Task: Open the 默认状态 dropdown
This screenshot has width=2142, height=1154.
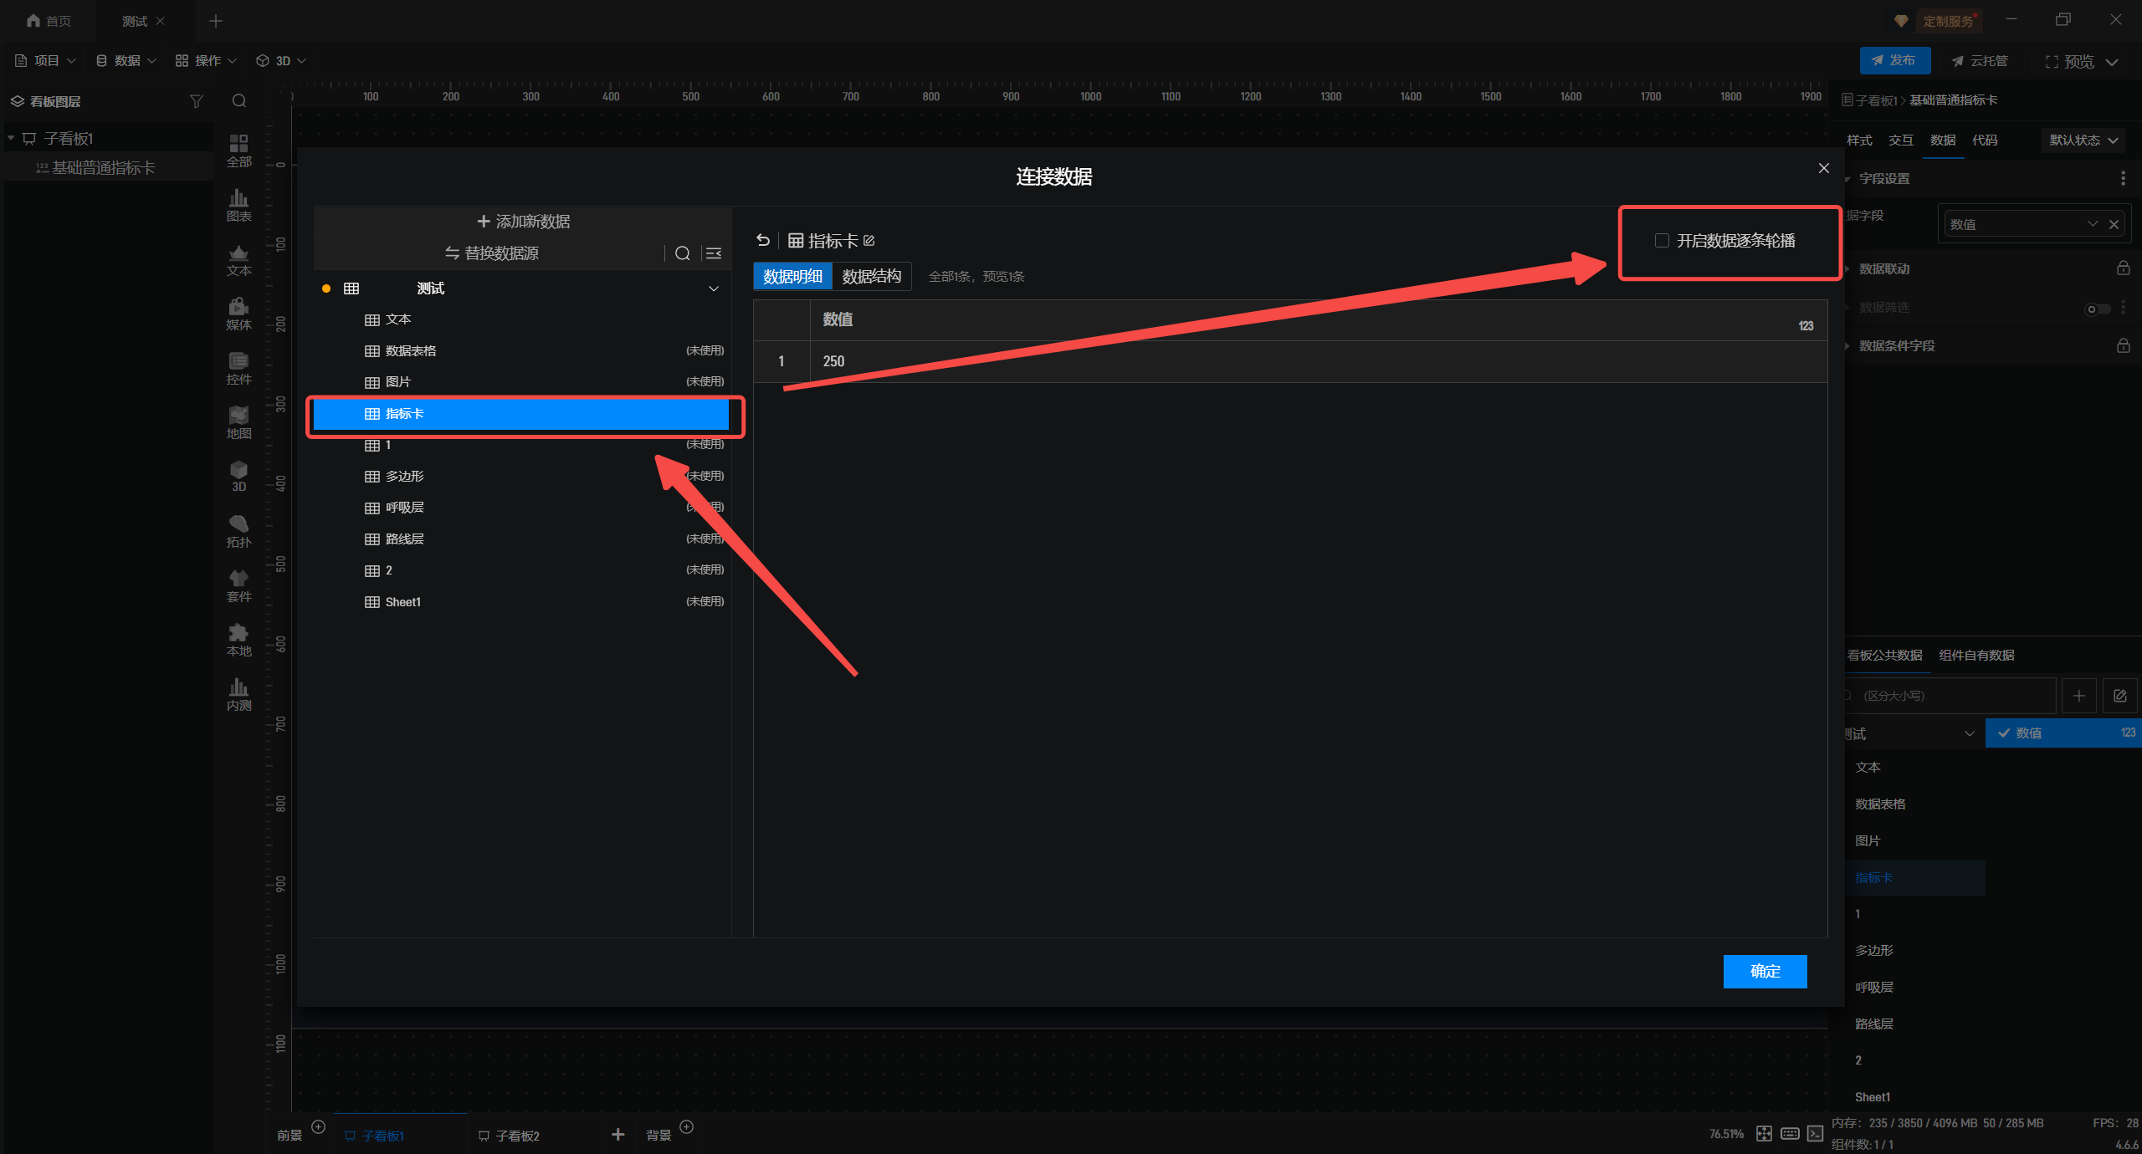Action: click(x=2083, y=140)
